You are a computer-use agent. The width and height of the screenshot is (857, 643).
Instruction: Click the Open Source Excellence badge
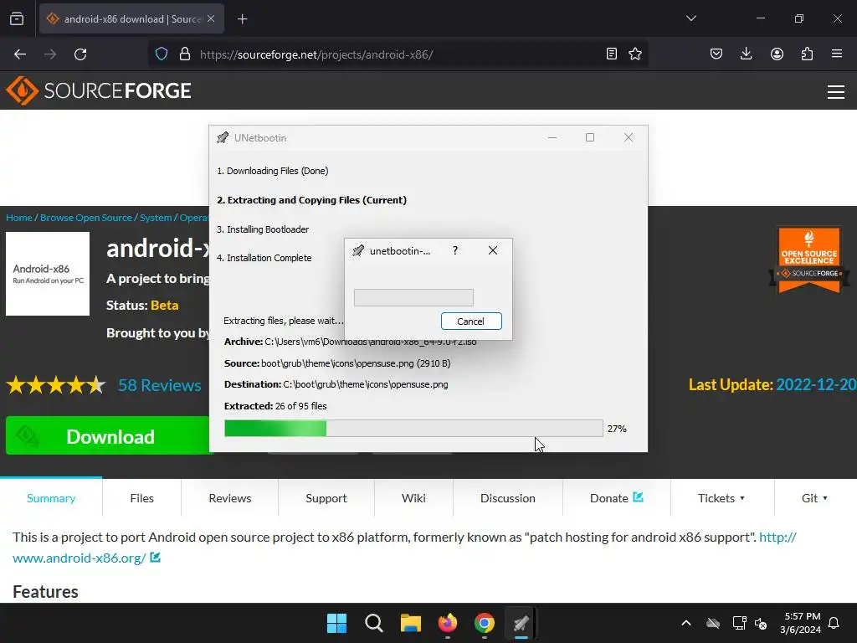(x=809, y=260)
